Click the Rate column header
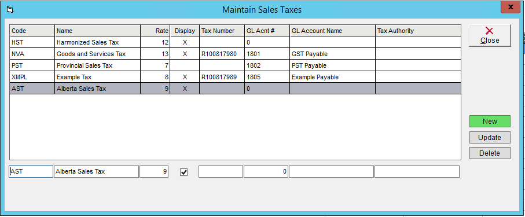The width and height of the screenshot is (525, 217). coord(155,31)
